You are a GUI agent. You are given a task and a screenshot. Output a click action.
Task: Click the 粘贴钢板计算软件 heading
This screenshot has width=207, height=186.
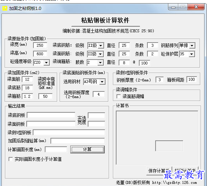pyautogui.click(x=105, y=21)
